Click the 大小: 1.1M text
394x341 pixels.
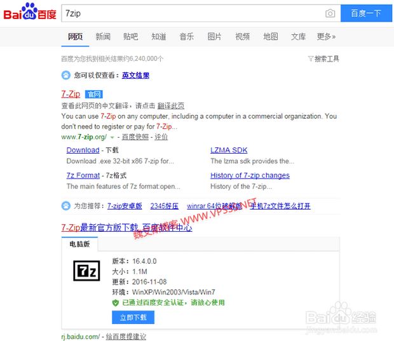pos(130,272)
